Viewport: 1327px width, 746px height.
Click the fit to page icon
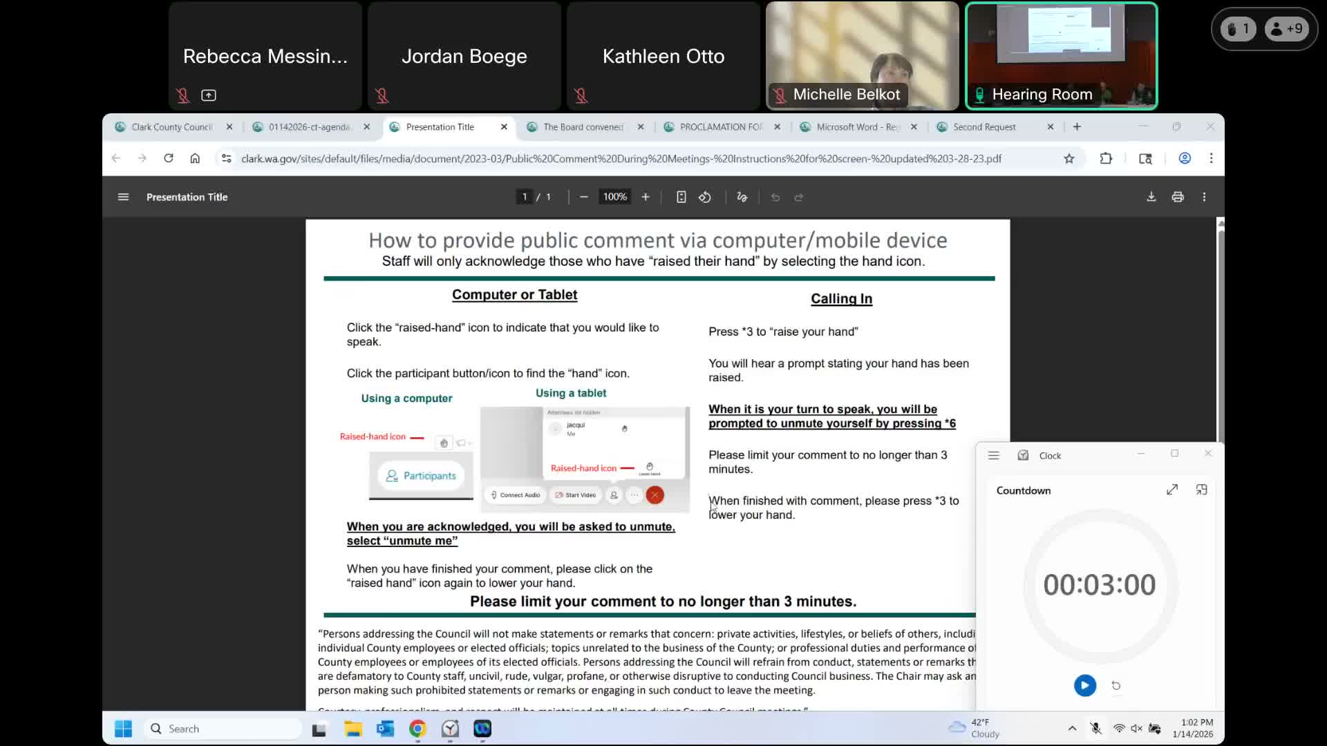[x=681, y=197]
